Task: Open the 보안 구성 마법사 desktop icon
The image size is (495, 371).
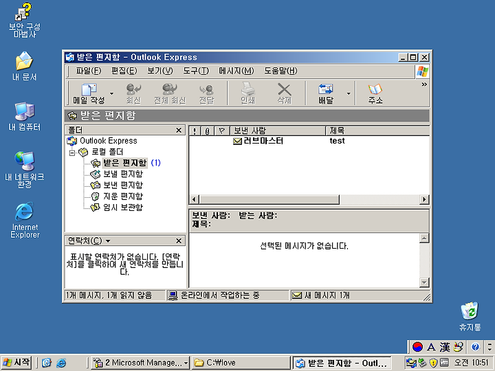Action: point(24,21)
